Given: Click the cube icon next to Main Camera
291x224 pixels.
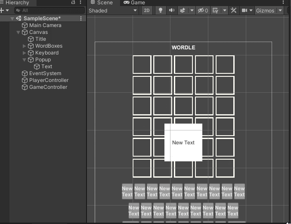Looking at the screenshot, I should click(x=25, y=25).
